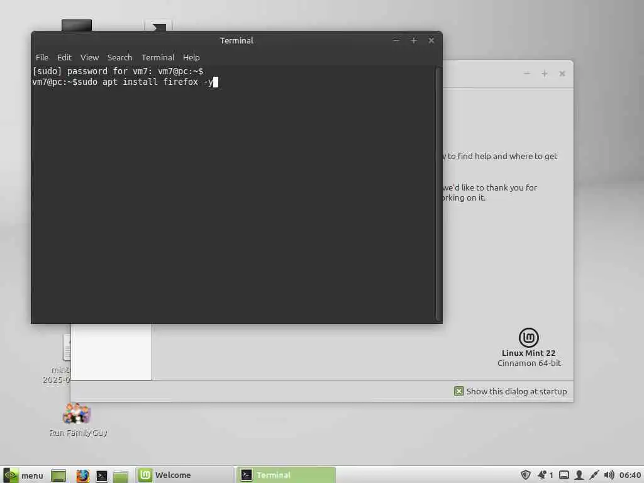Close the Welcome window
This screenshot has width=644, height=483.
point(562,74)
